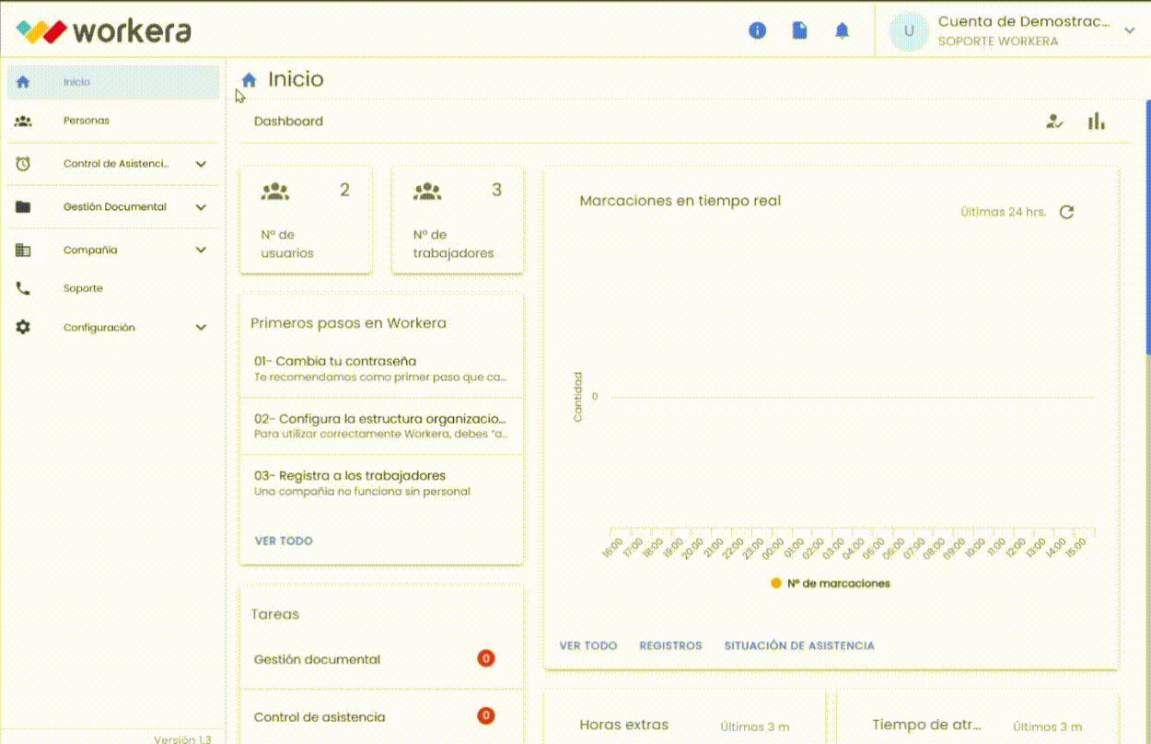Image resolution: width=1151 pixels, height=744 pixels.
Task: Expand the Compañía menu
Action: (201, 250)
